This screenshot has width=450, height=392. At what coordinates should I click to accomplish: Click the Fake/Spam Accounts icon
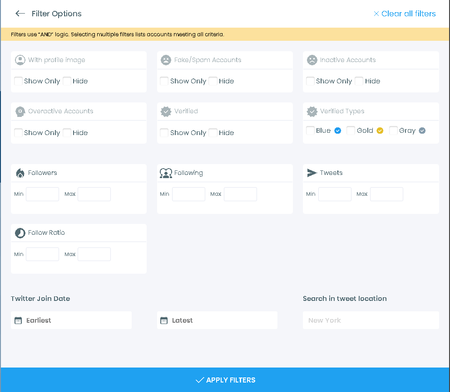165,59
